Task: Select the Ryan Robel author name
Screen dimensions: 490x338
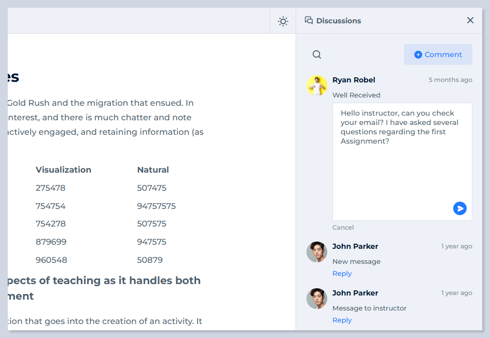Action: [x=354, y=80]
